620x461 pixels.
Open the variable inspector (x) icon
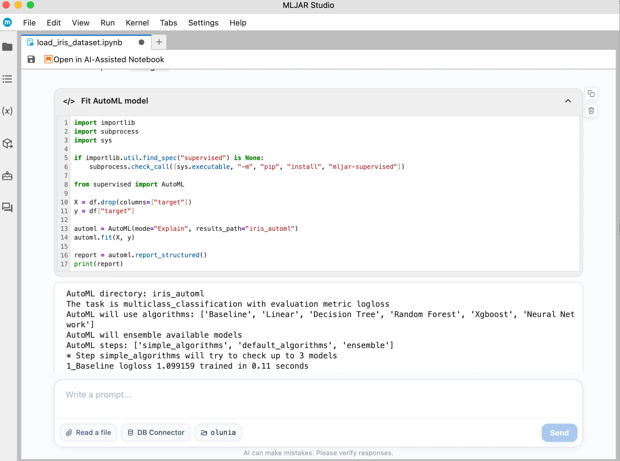coord(7,111)
